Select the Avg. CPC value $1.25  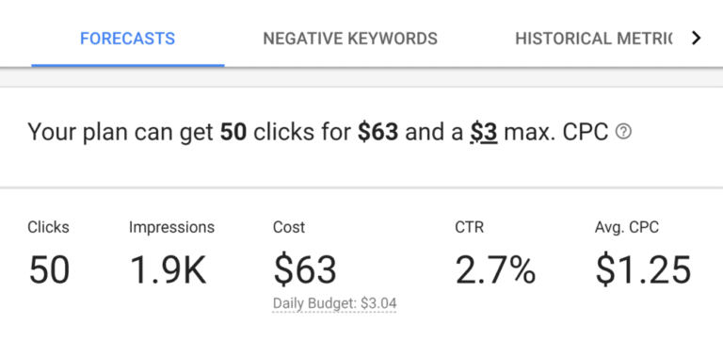[x=643, y=269]
